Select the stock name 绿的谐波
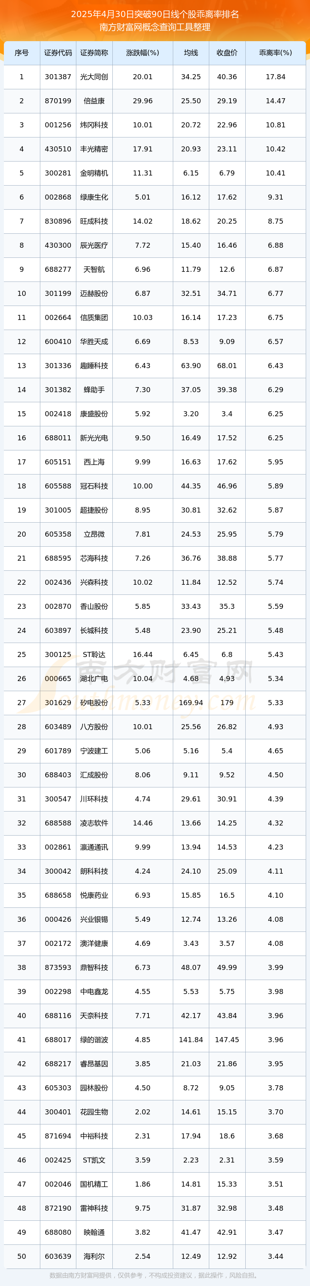The width and height of the screenshot is (310, 1286). [94, 1039]
